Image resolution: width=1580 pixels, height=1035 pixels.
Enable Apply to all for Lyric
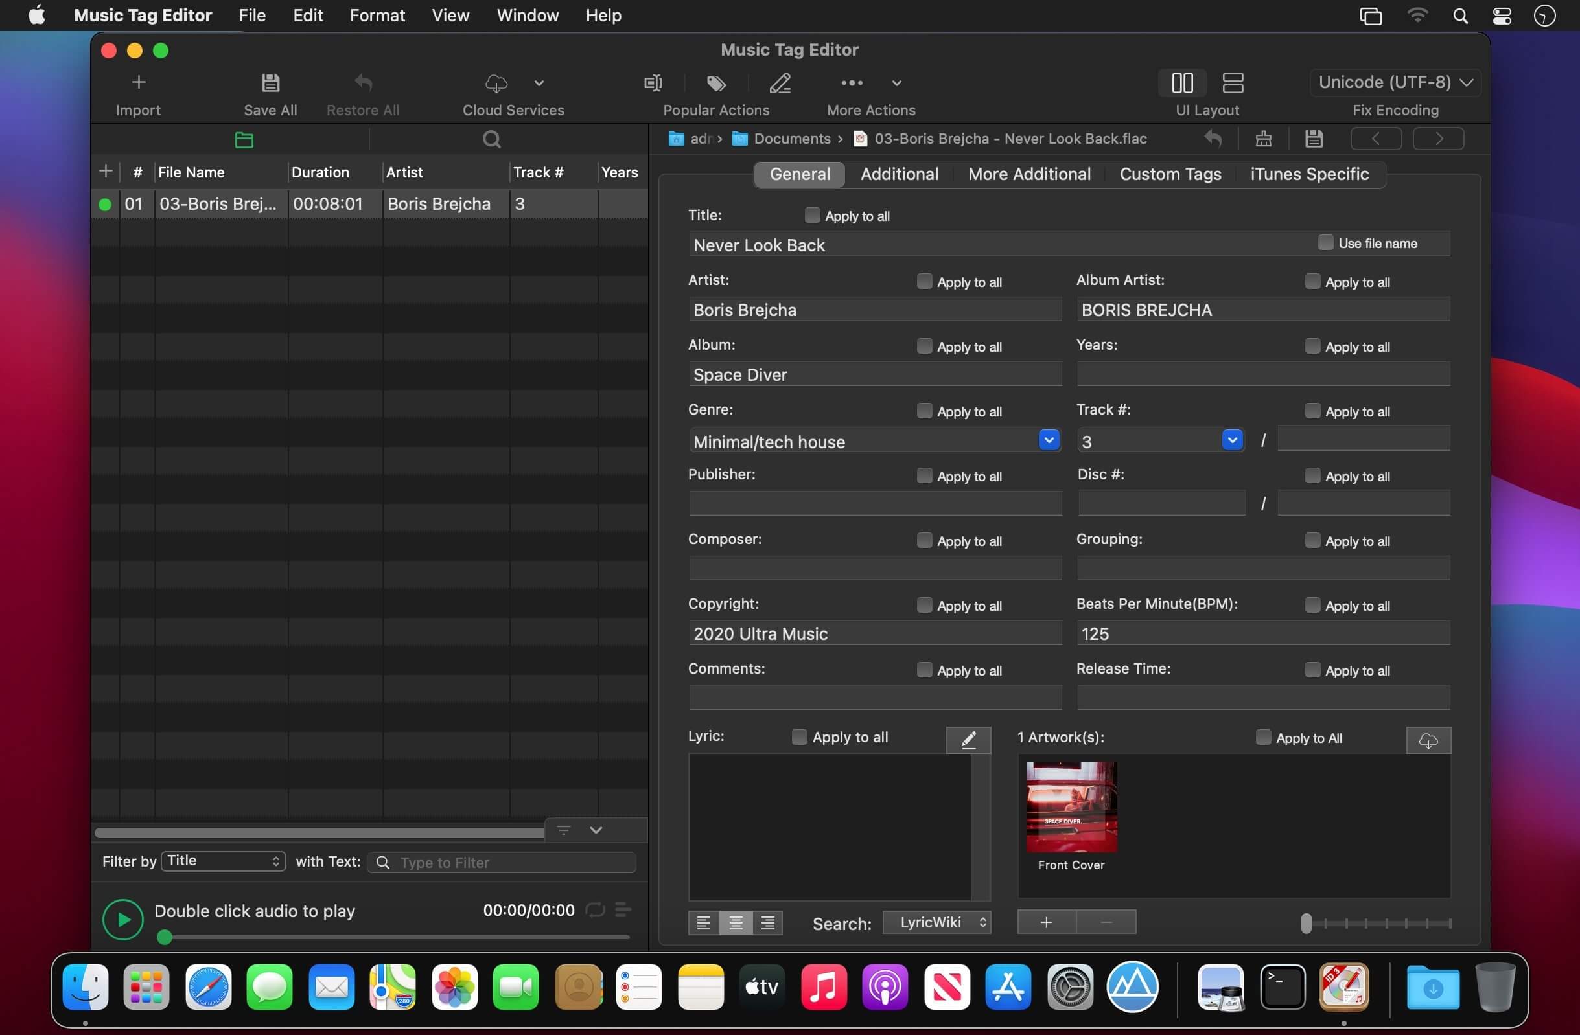(799, 736)
